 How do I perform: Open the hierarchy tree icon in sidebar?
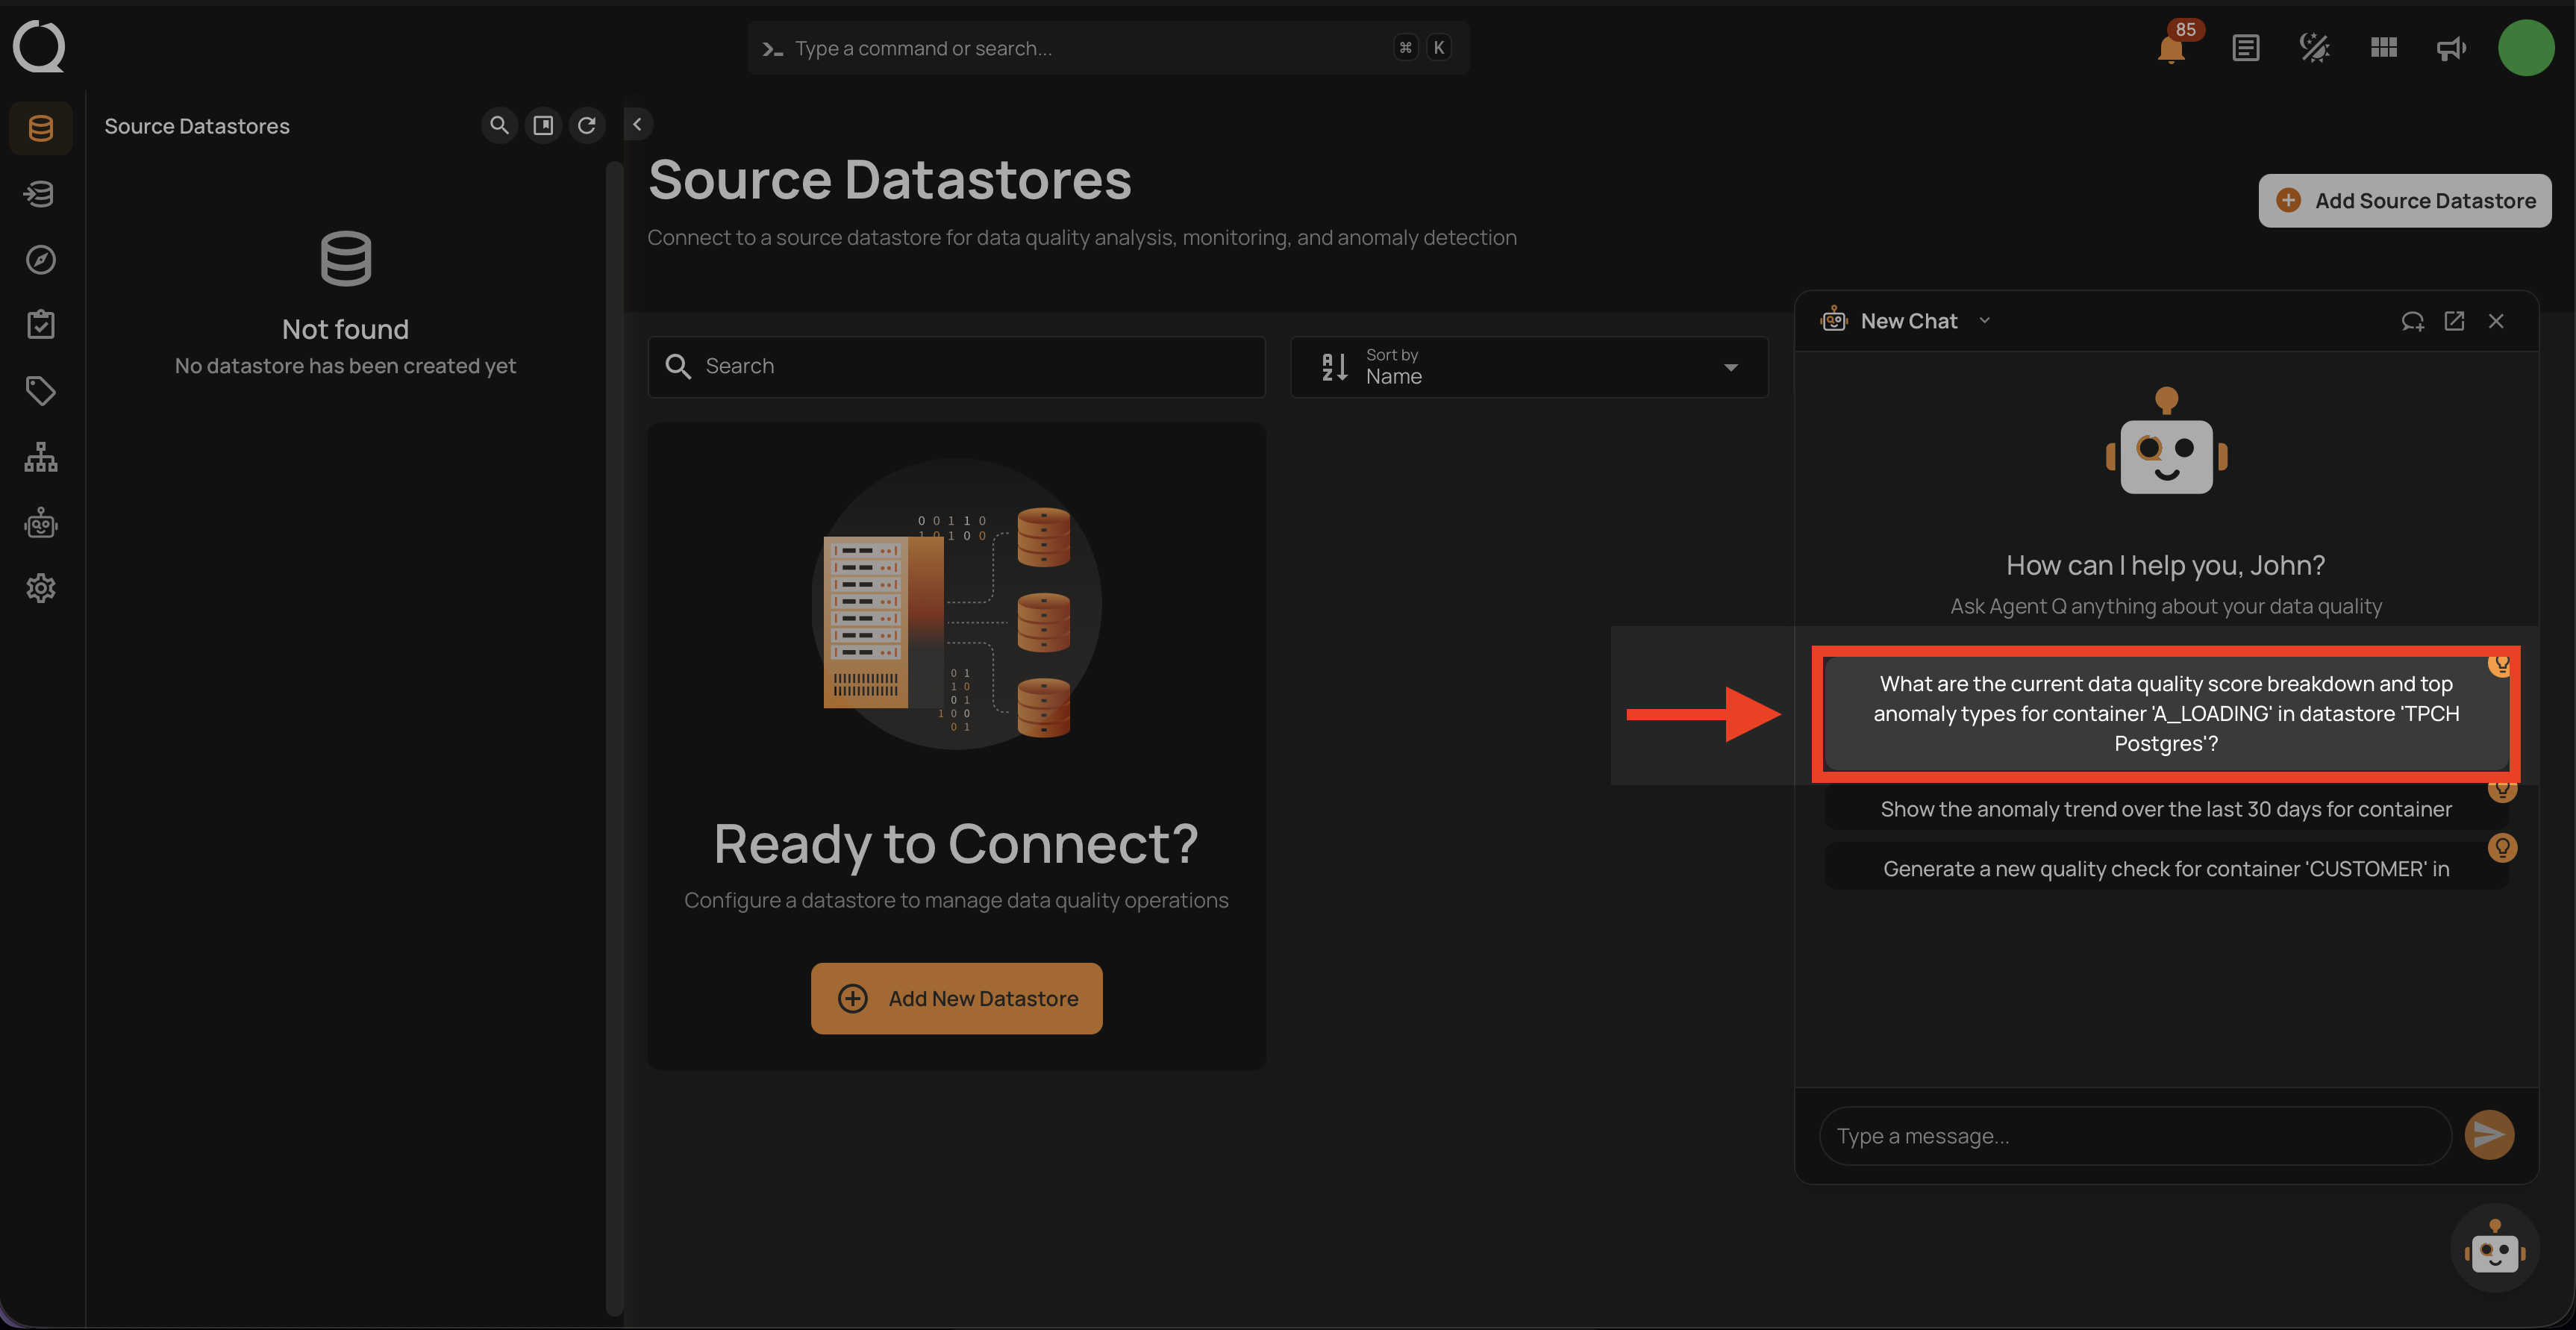(41, 457)
